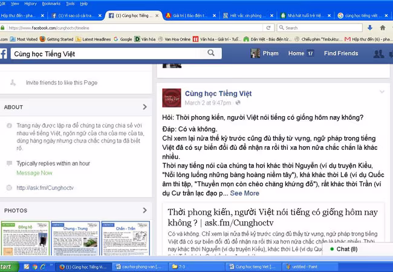Open the Help menu
This screenshot has width=393, height=272.
(x=83, y=4)
